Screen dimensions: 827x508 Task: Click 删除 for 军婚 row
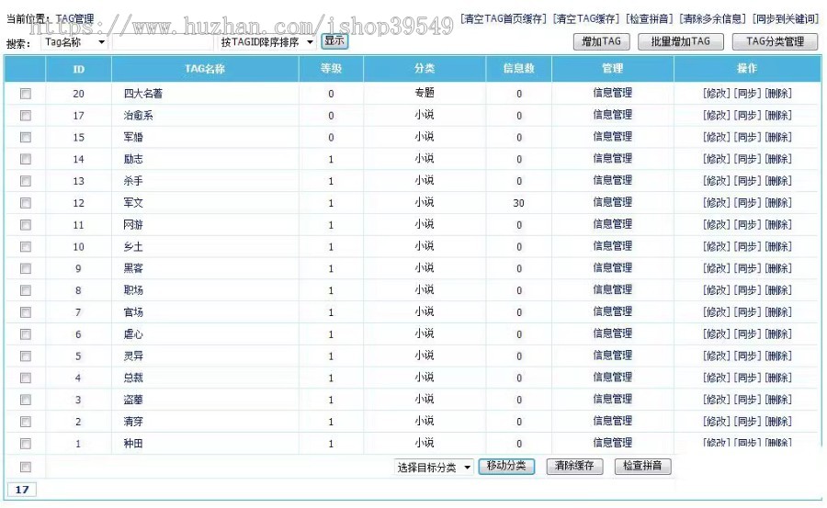778,138
